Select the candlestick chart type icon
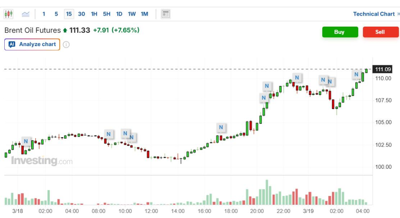This screenshot has width=400, height=218. coord(9,14)
